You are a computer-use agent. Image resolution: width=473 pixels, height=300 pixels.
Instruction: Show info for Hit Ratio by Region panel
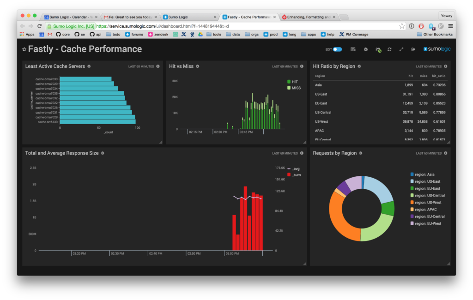(446, 66)
